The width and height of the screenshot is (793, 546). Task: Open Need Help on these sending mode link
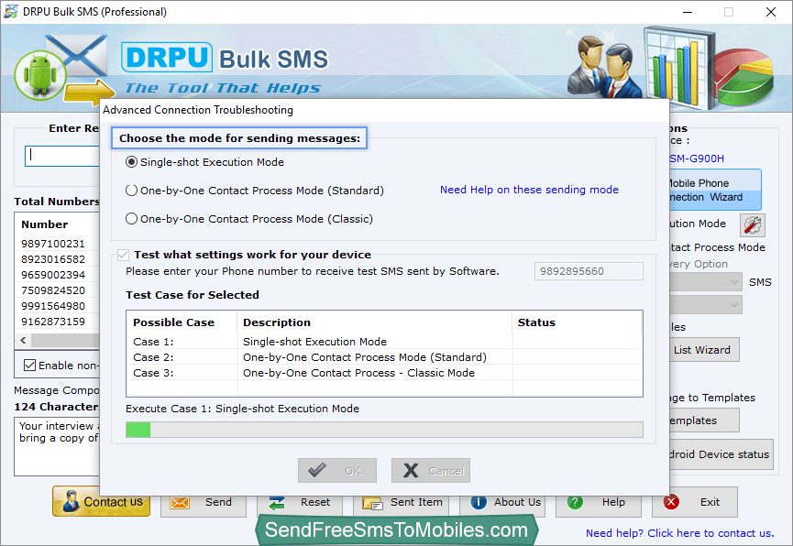529,190
